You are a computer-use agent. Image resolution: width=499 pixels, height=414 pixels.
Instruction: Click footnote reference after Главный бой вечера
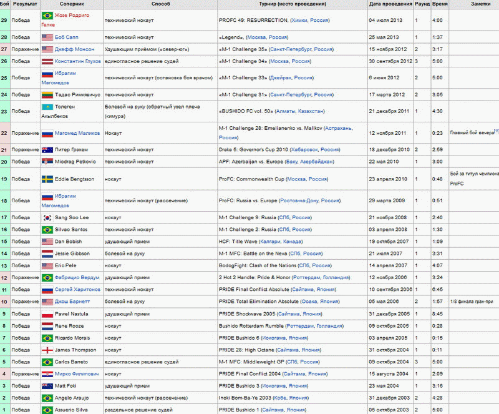point(496,131)
